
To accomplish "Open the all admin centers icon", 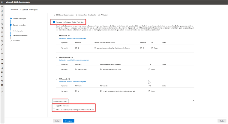I will (x=2, y=85).
